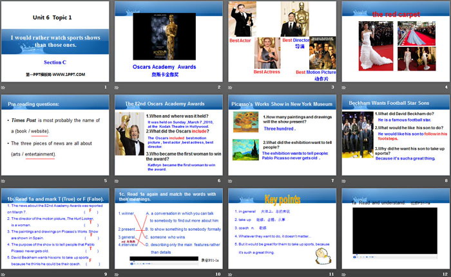Click the slide number 11 label
The width and height of the screenshot is (451, 277).
pyautogui.click(x=331, y=274)
